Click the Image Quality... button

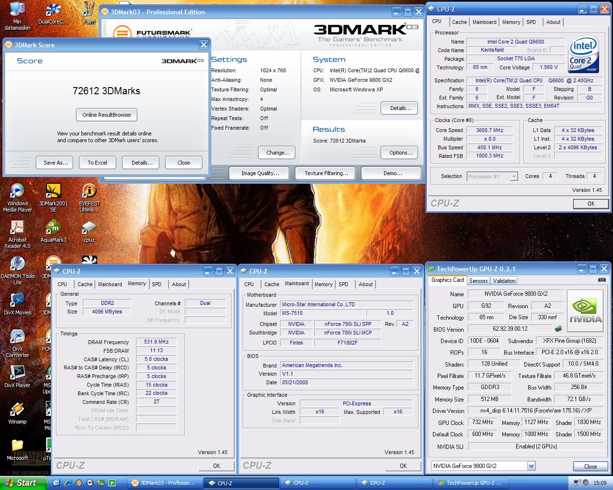(x=260, y=173)
